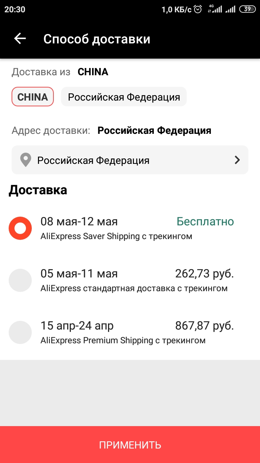Switch ship-from to Российская Федерация chip
The height and width of the screenshot is (463, 260).
(124, 97)
